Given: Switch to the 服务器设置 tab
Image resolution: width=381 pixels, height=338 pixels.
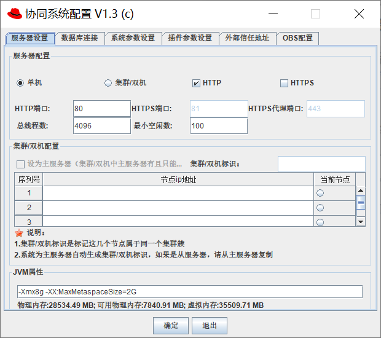Looking at the screenshot, I should [x=29, y=38].
